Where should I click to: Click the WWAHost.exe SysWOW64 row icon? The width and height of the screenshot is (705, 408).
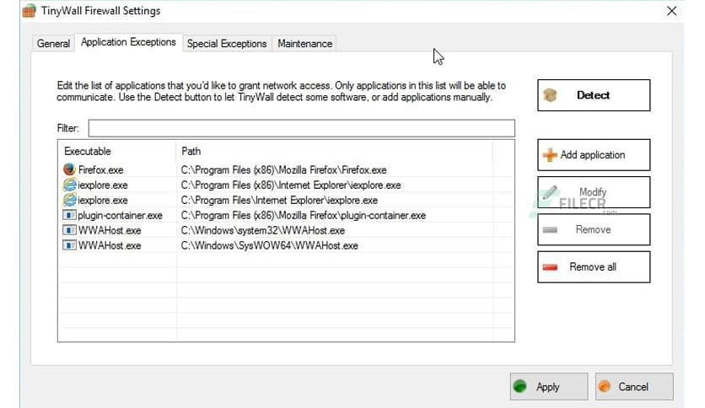point(69,245)
